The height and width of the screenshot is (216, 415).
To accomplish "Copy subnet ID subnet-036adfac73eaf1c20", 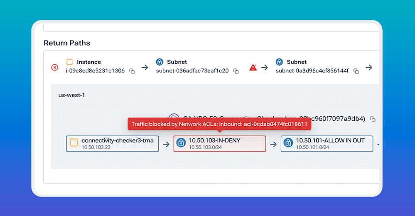I will click(236, 71).
